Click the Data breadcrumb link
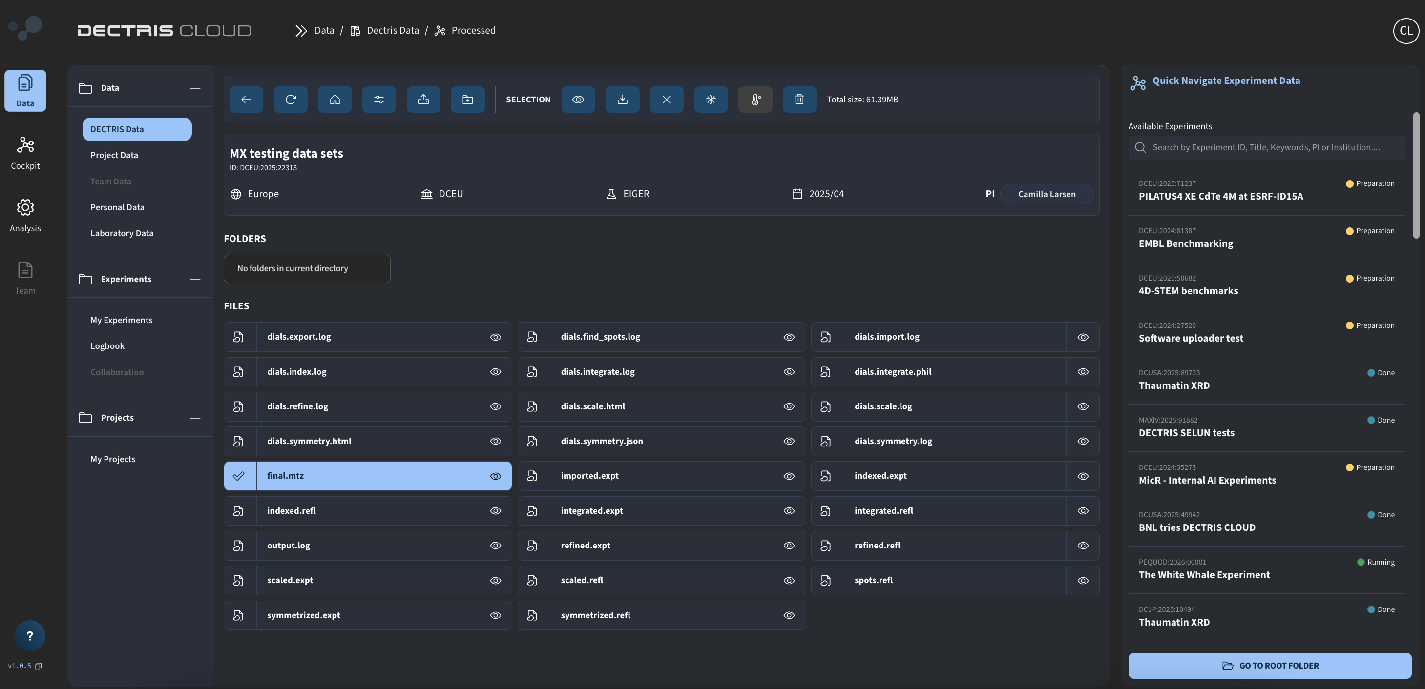Viewport: 1425px width, 689px height. [324, 30]
